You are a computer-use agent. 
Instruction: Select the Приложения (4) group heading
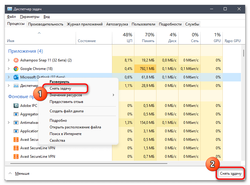click(25, 51)
